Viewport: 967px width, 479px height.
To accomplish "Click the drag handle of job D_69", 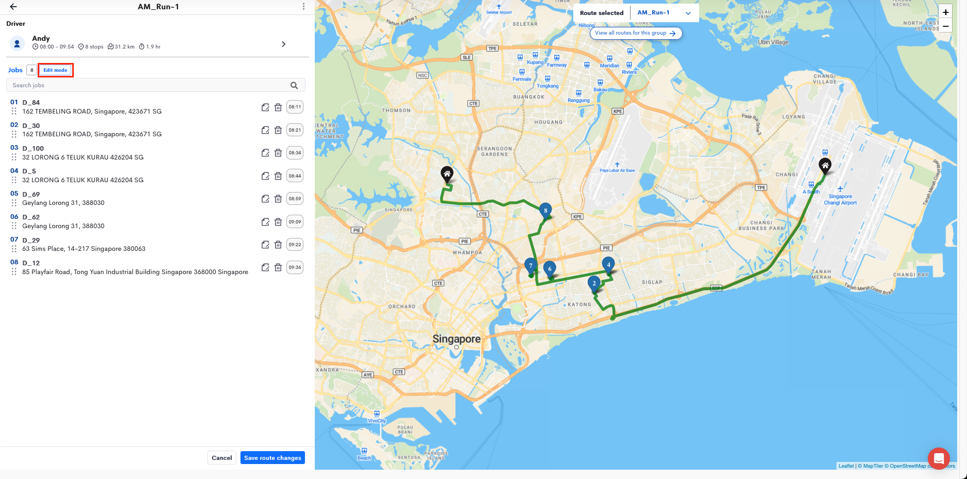I will [x=14, y=202].
